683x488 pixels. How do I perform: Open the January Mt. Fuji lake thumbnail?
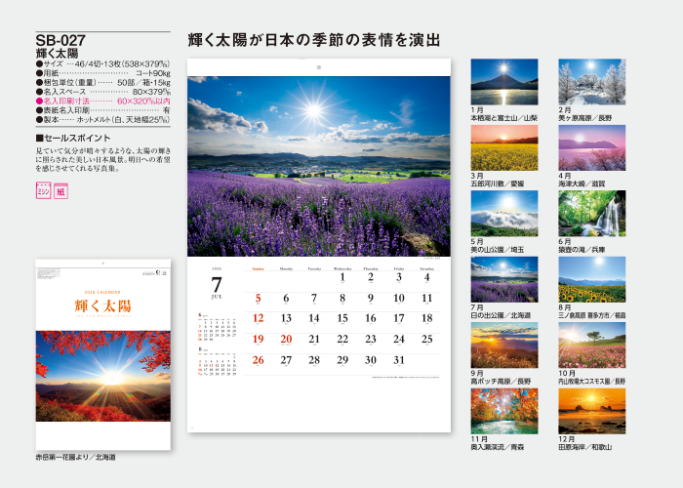[x=503, y=82]
